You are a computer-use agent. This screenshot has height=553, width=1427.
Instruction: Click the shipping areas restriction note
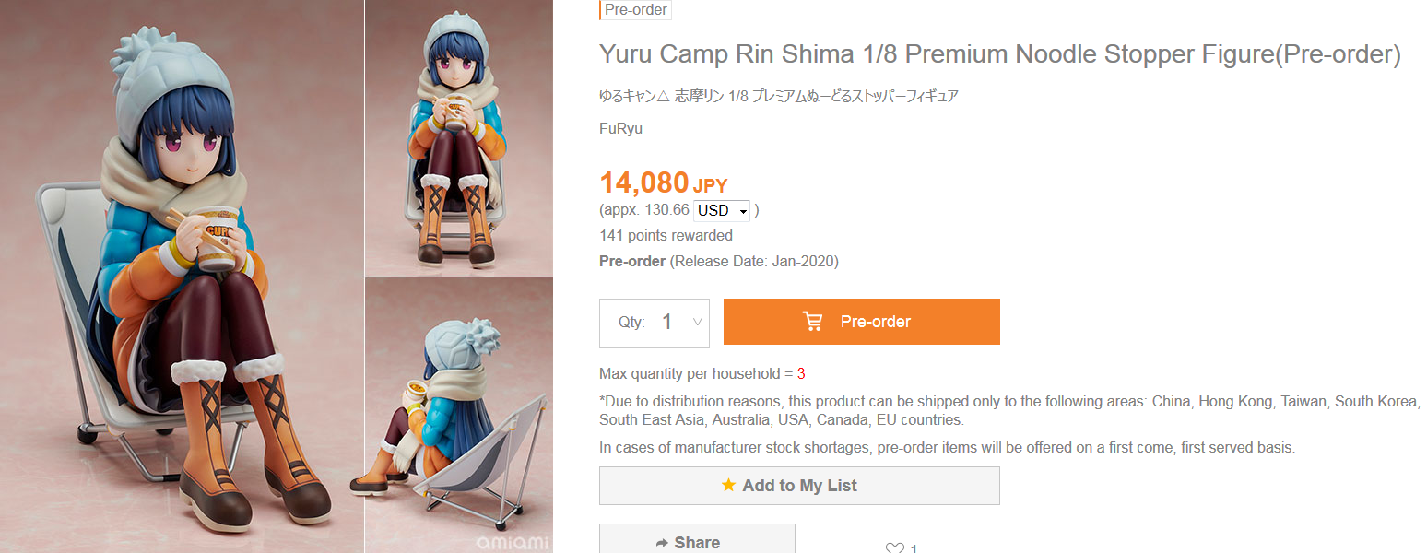(x=1009, y=411)
